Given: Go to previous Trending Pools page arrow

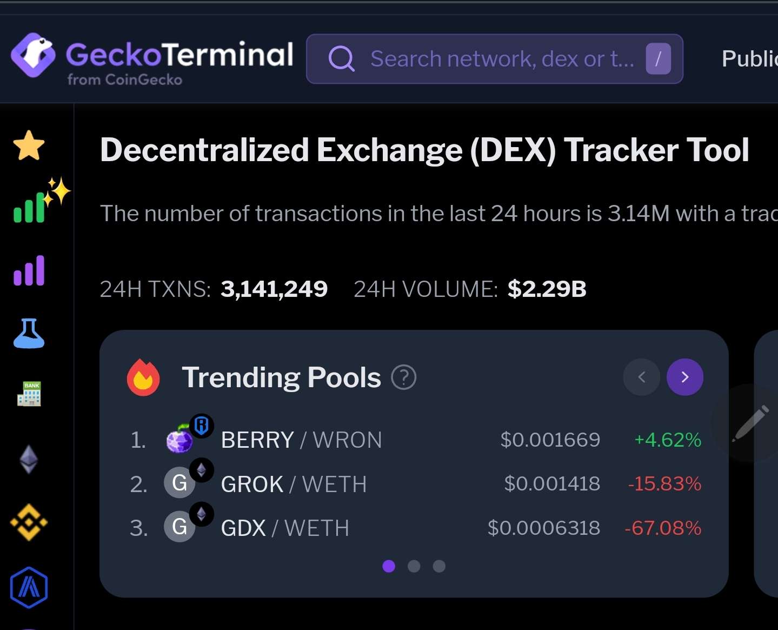Looking at the screenshot, I should (642, 377).
